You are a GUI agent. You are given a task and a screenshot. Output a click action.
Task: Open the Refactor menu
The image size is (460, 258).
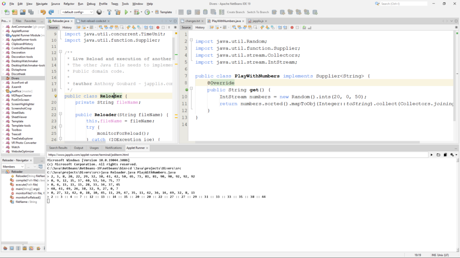point(69,4)
